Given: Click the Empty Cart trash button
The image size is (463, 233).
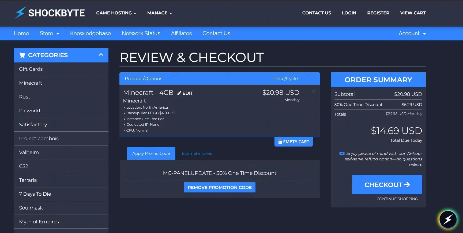Looking at the screenshot, I should click(293, 142).
